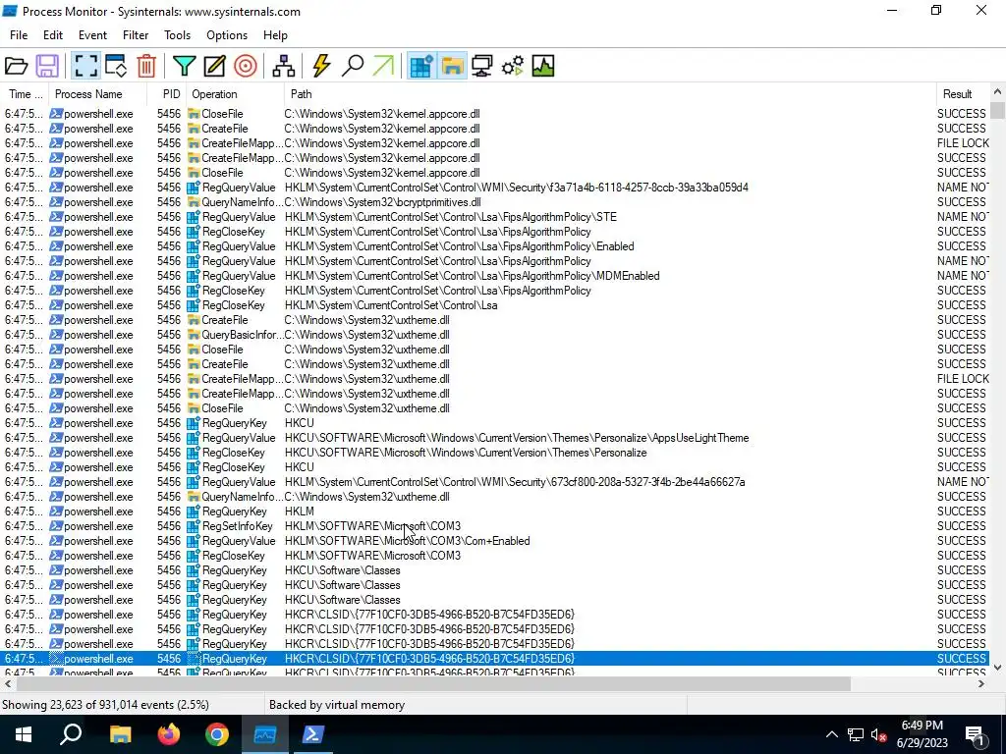This screenshot has width=1006, height=754.
Task: Select the kernel.appcore.dll FILE LOCK row
Action: pyautogui.click(x=495, y=143)
